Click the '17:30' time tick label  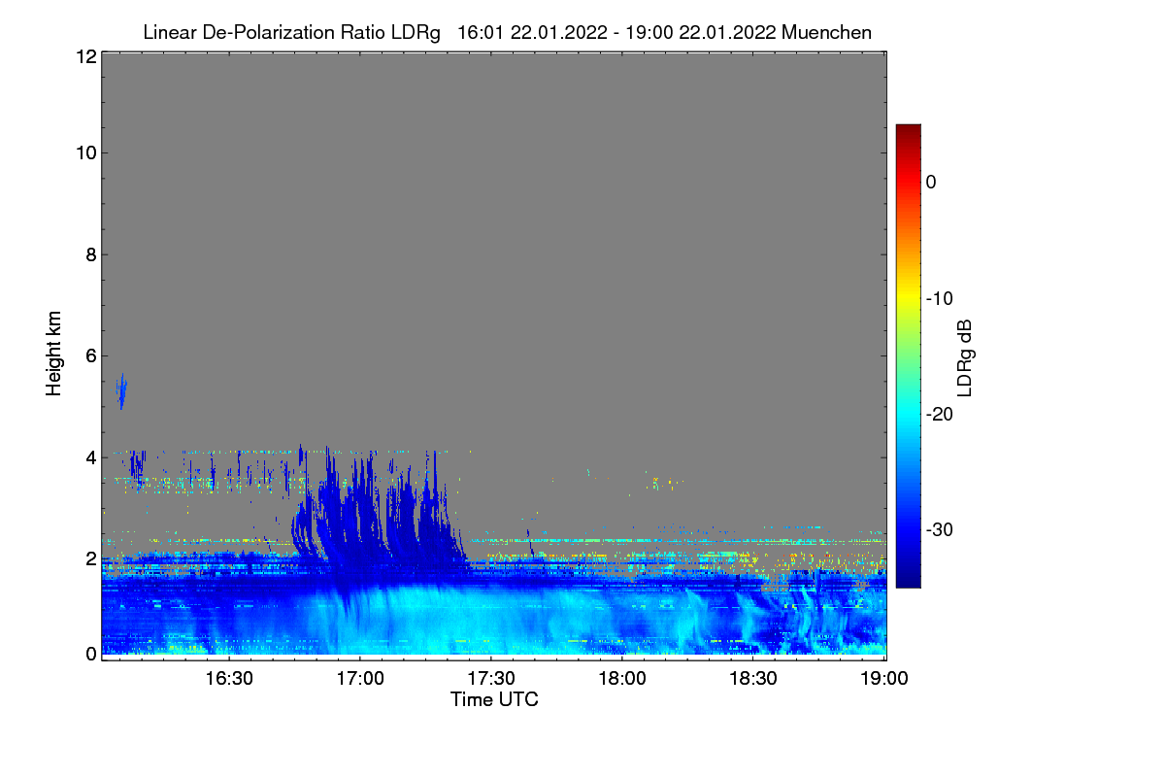tap(491, 678)
